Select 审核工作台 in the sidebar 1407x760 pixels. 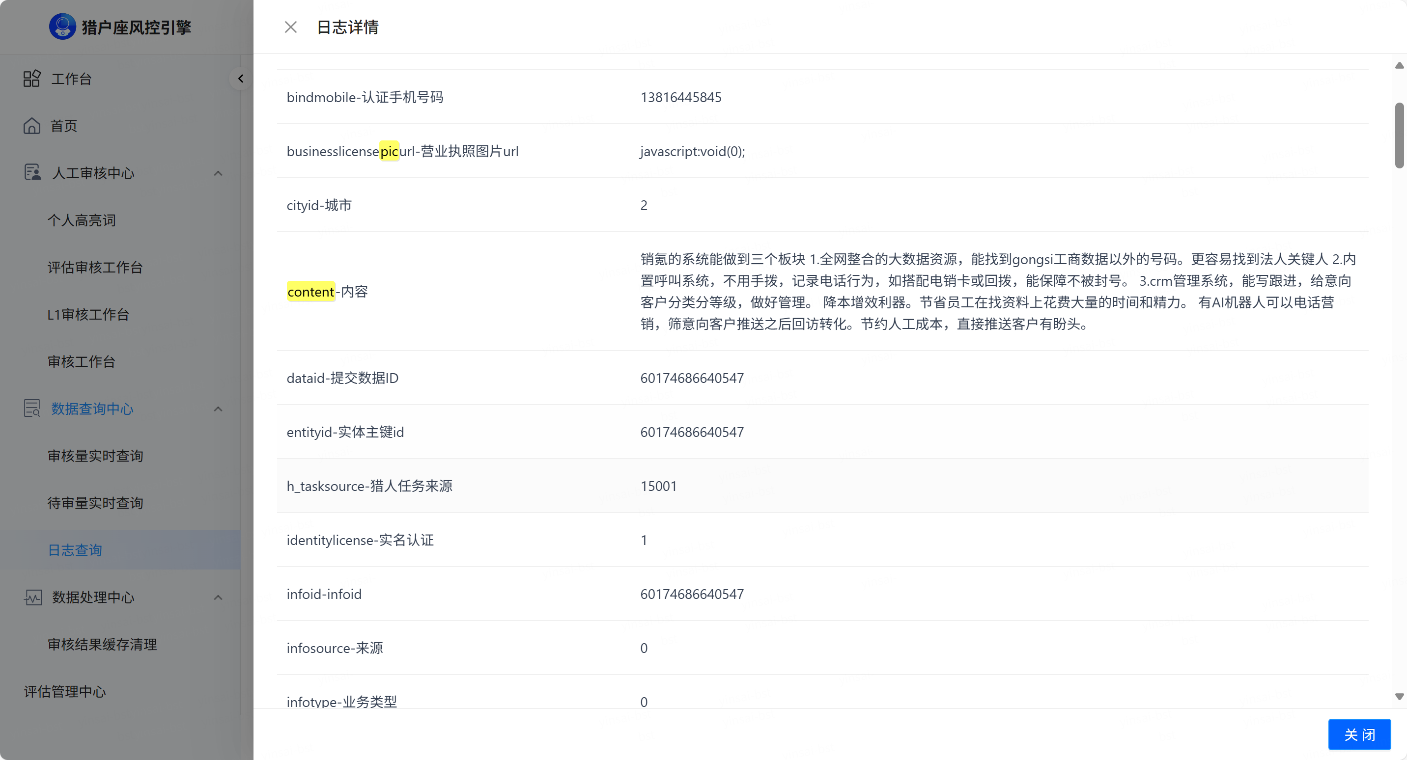coord(82,361)
